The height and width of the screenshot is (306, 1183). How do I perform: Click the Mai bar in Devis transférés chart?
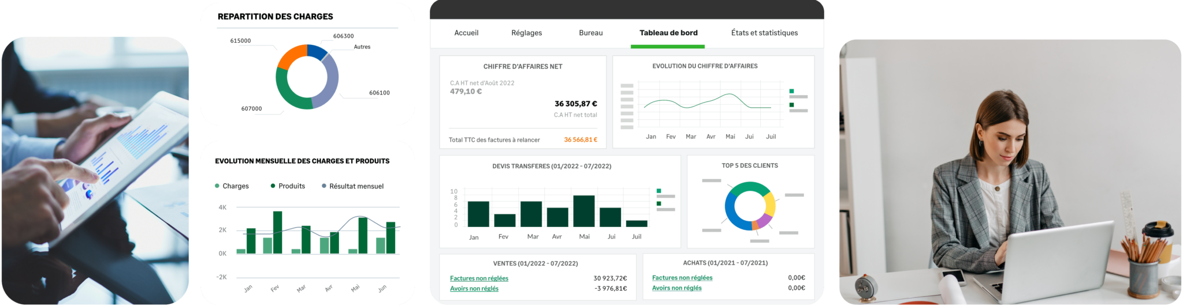(x=584, y=211)
